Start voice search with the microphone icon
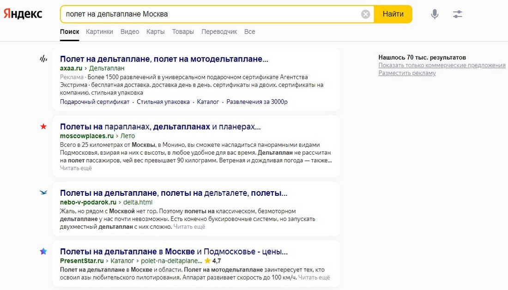This screenshot has width=508, height=290. pyautogui.click(x=435, y=14)
